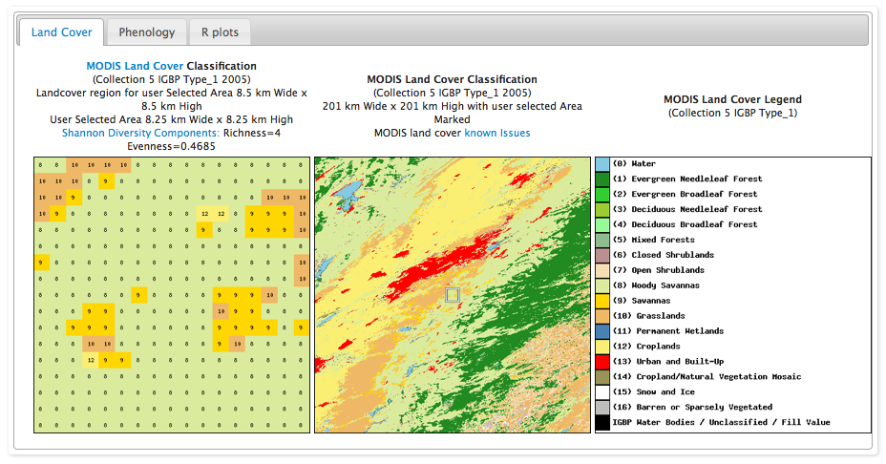Click the black IGBP Water Bodies swatch

tap(602, 423)
